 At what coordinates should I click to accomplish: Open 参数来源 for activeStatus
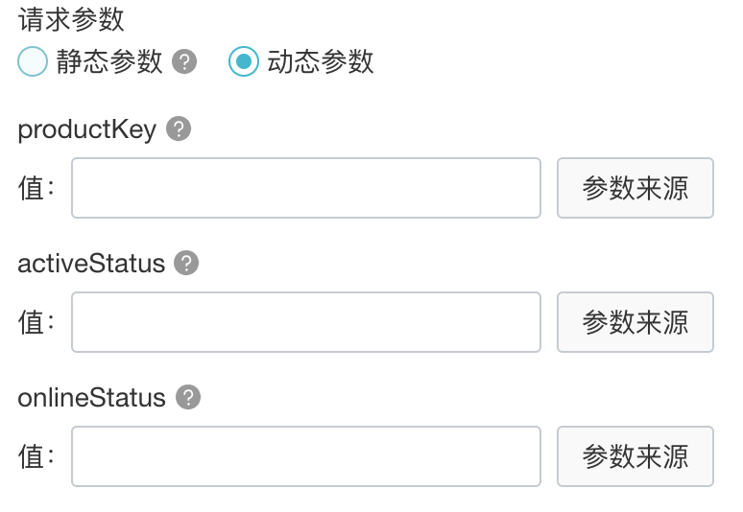(635, 322)
